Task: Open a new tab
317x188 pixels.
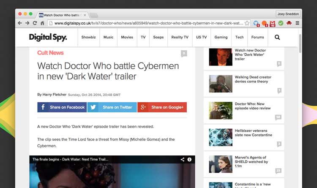Action: pyautogui.click(x=93, y=15)
